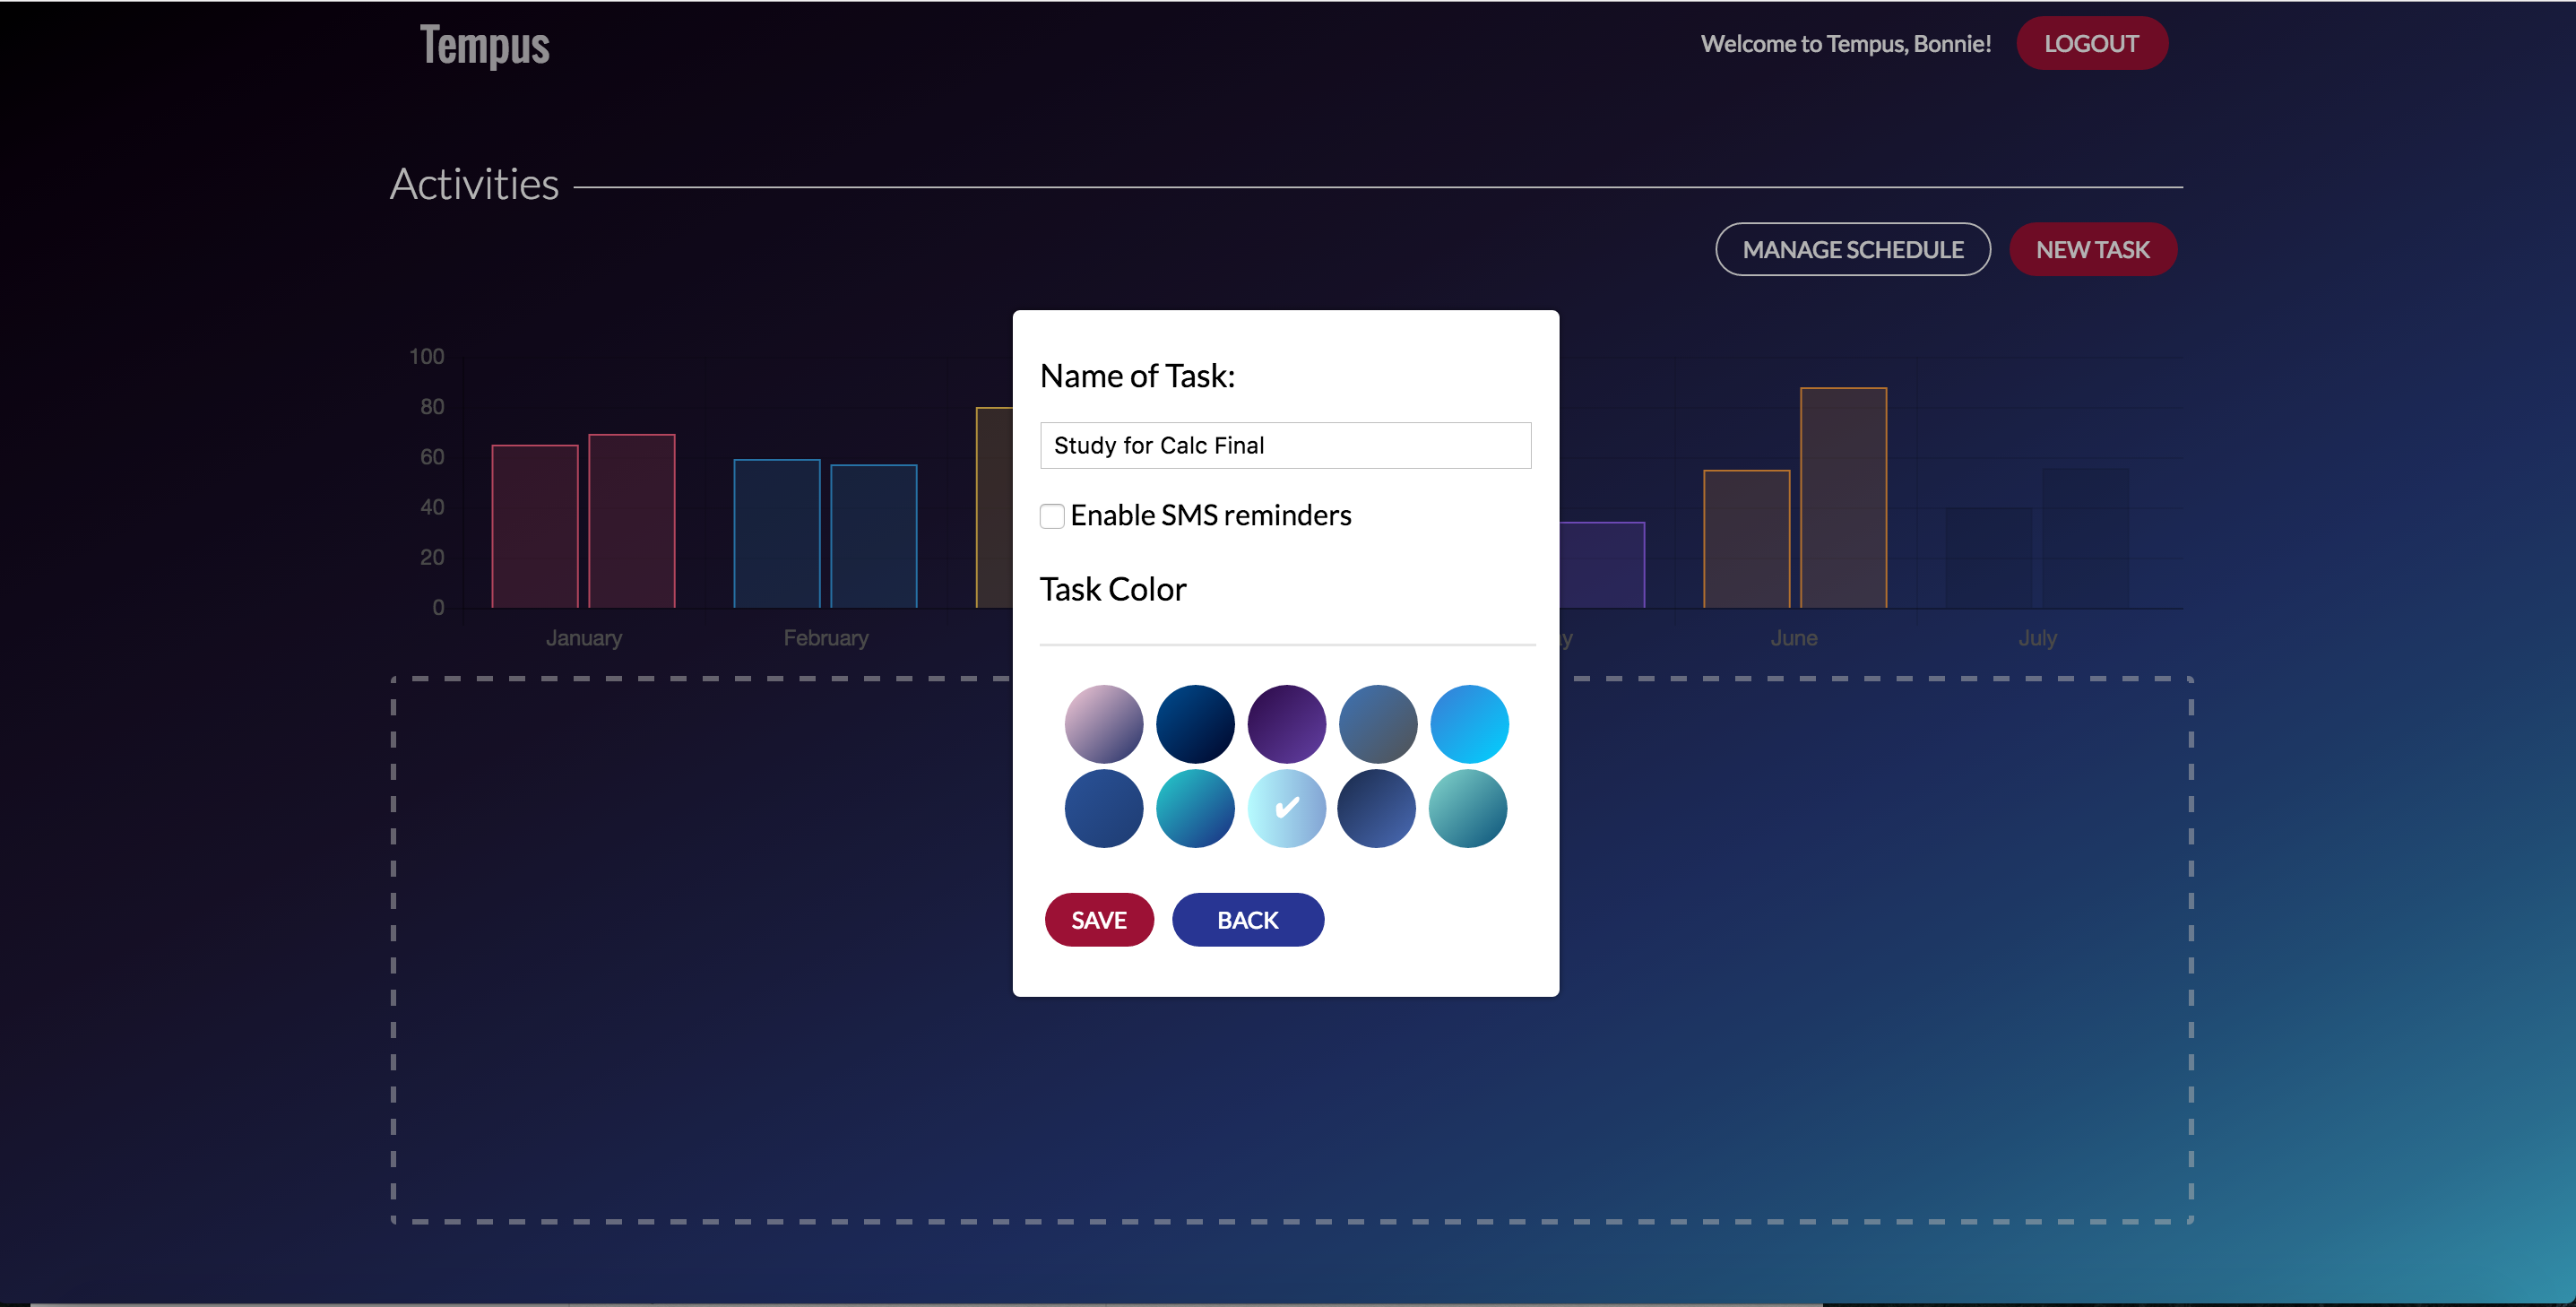The image size is (2576, 1307).
Task: Pick the teal-to-blue gradient swatch
Action: tap(1195, 808)
